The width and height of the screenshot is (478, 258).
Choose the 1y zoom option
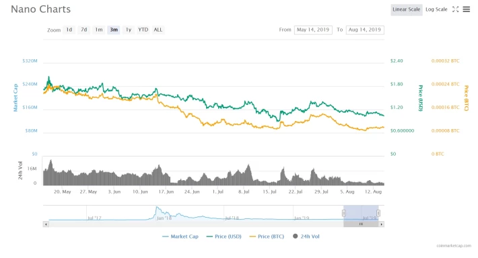129,30
